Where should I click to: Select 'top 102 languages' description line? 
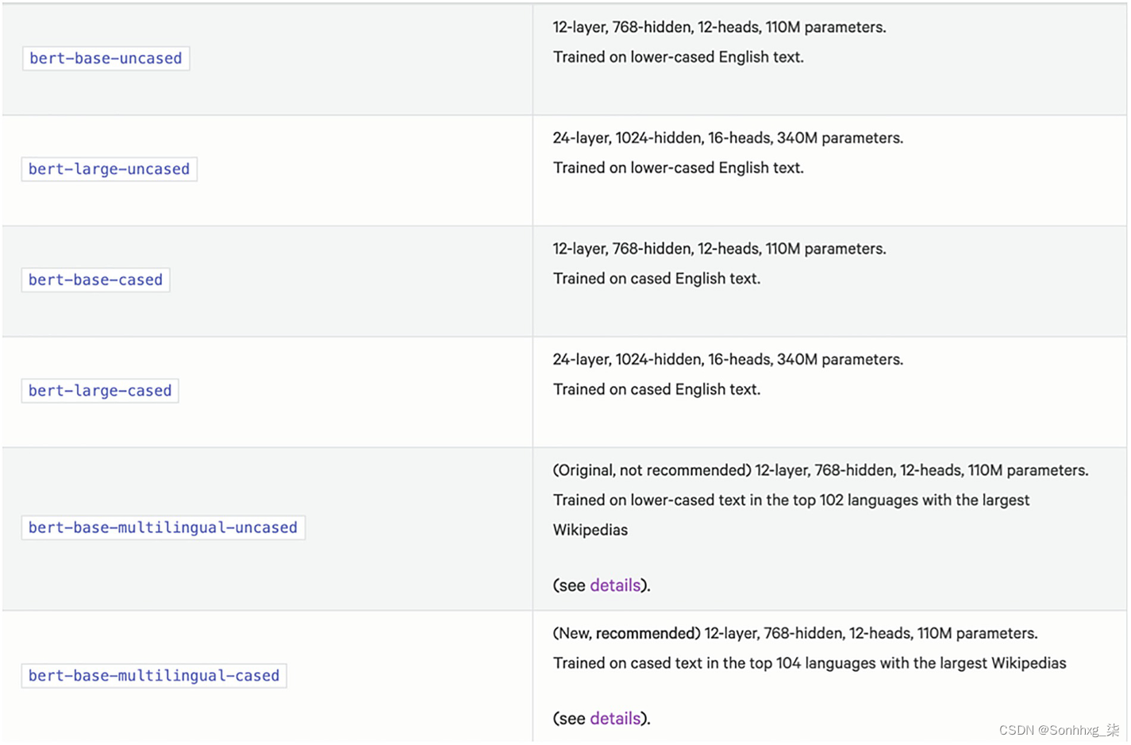791,500
